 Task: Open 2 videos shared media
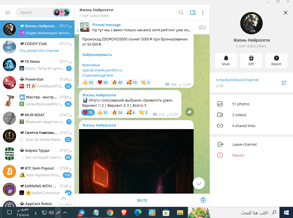pyautogui.click(x=251, y=115)
